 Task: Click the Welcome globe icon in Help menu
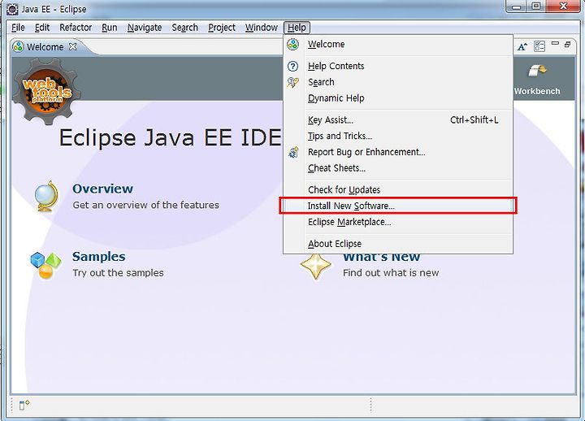[x=292, y=44]
